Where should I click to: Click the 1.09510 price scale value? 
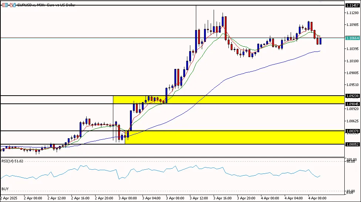pos(352,85)
